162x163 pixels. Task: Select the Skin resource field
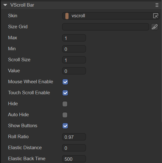click(111, 16)
